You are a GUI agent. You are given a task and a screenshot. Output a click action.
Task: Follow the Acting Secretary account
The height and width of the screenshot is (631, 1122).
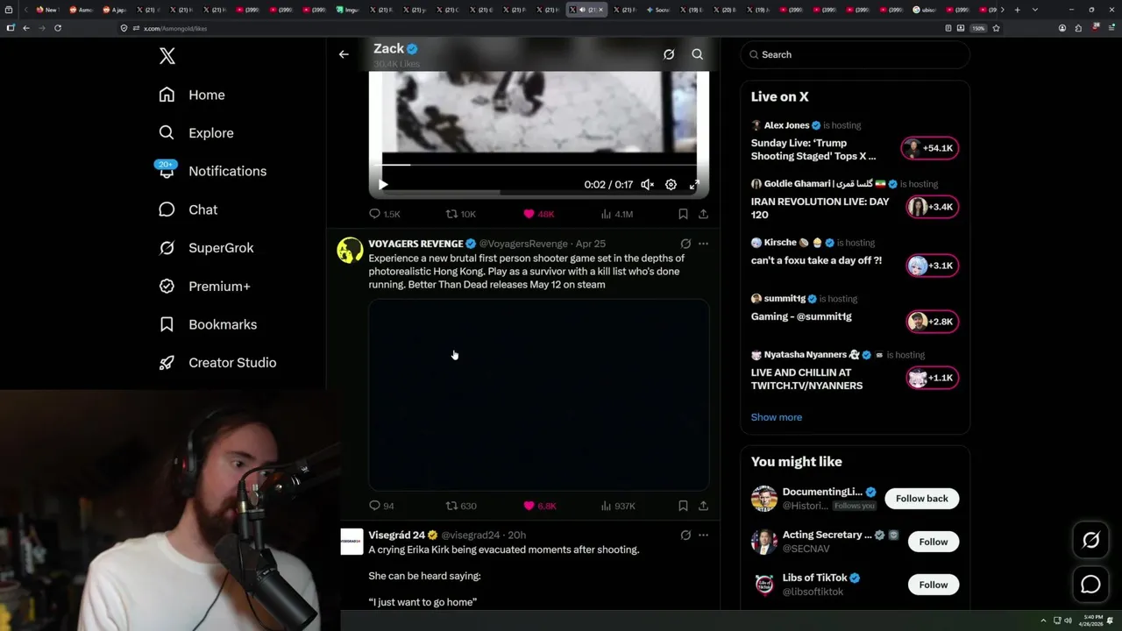click(x=934, y=542)
